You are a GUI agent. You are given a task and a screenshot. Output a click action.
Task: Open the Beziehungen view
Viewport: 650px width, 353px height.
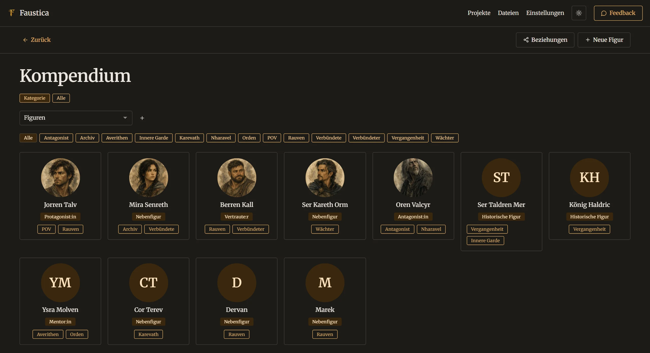tap(545, 40)
